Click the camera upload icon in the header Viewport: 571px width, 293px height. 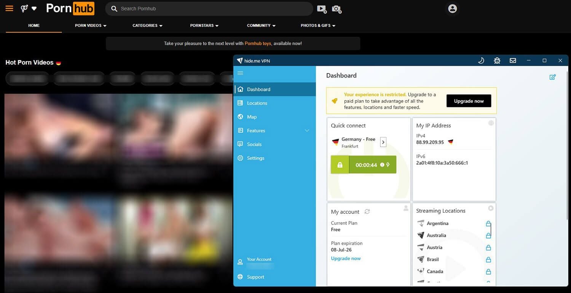(x=337, y=9)
